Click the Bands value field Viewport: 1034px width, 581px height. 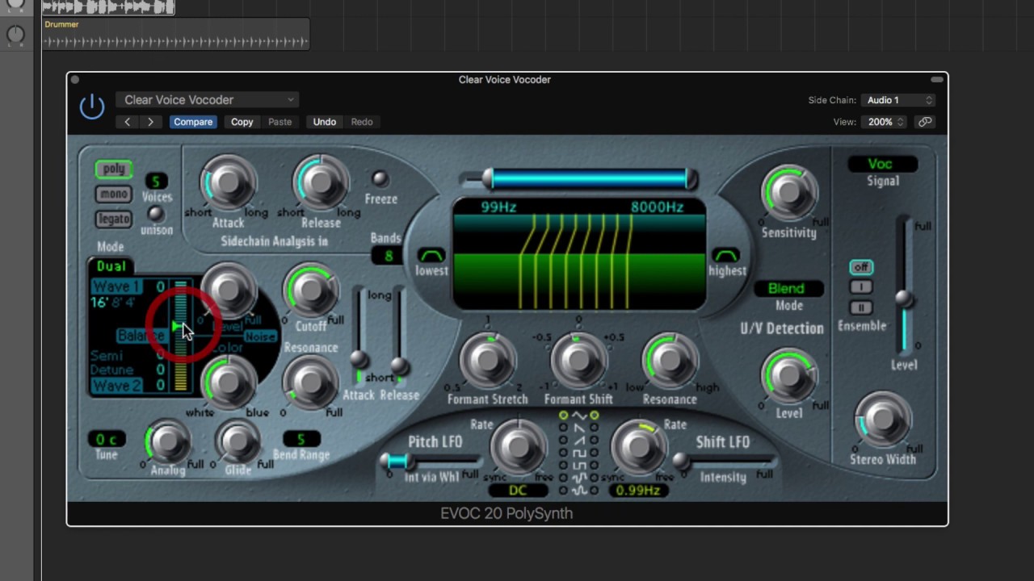point(388,256)
